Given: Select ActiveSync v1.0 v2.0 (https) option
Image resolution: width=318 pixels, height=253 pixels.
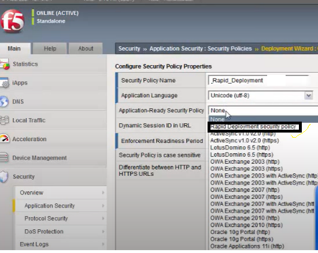Looking at the screenshot, I should click(245, 141).
